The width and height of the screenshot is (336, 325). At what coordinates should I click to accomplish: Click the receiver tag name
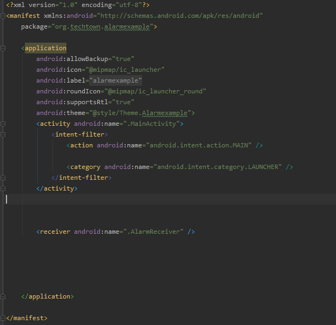pyautogui.click(x=55, y=232)
